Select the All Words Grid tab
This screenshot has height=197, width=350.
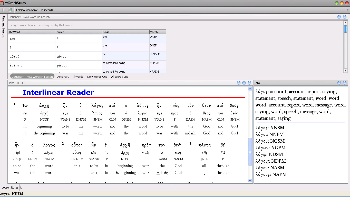click(120, 77)
